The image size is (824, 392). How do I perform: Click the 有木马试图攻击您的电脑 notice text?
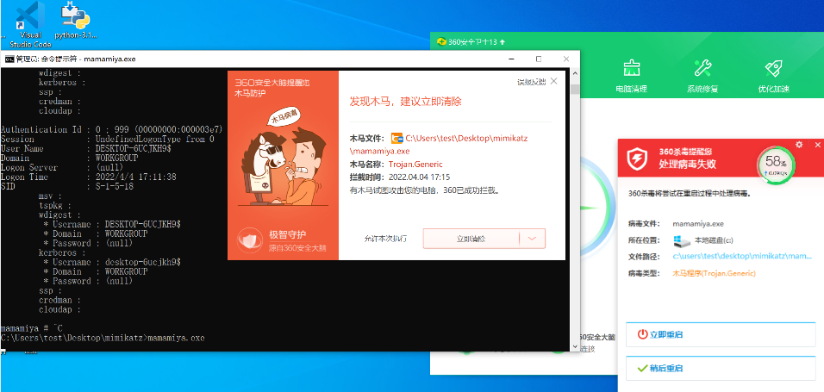point(423,190)
